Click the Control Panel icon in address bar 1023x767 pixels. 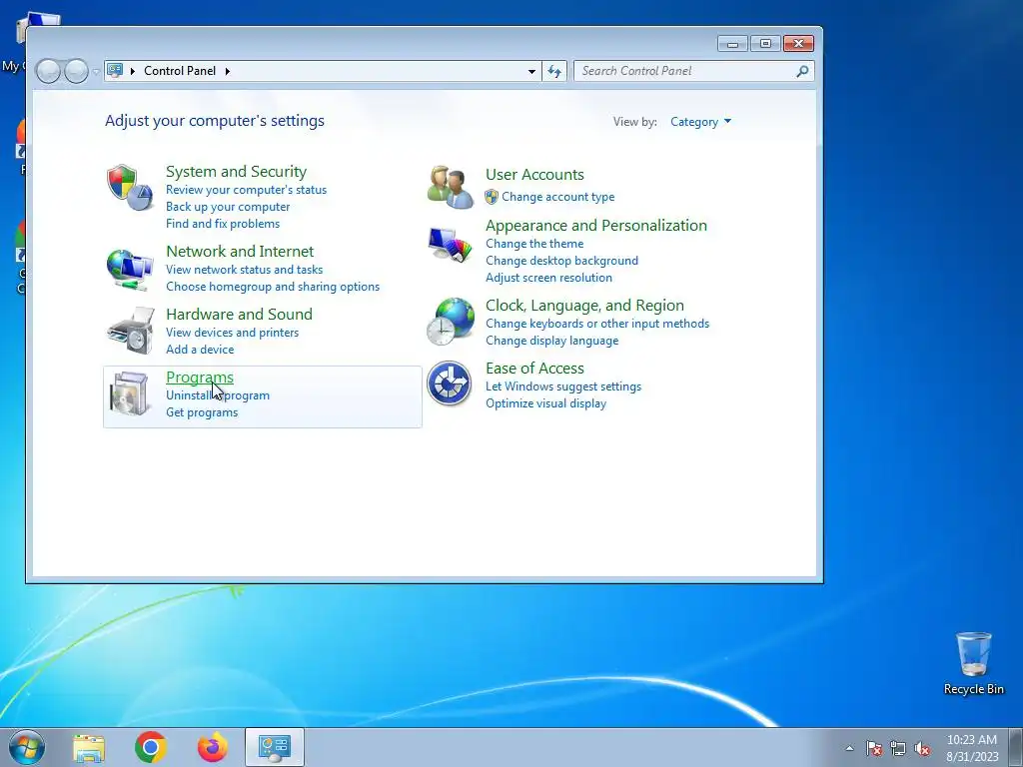click(115, 70)
